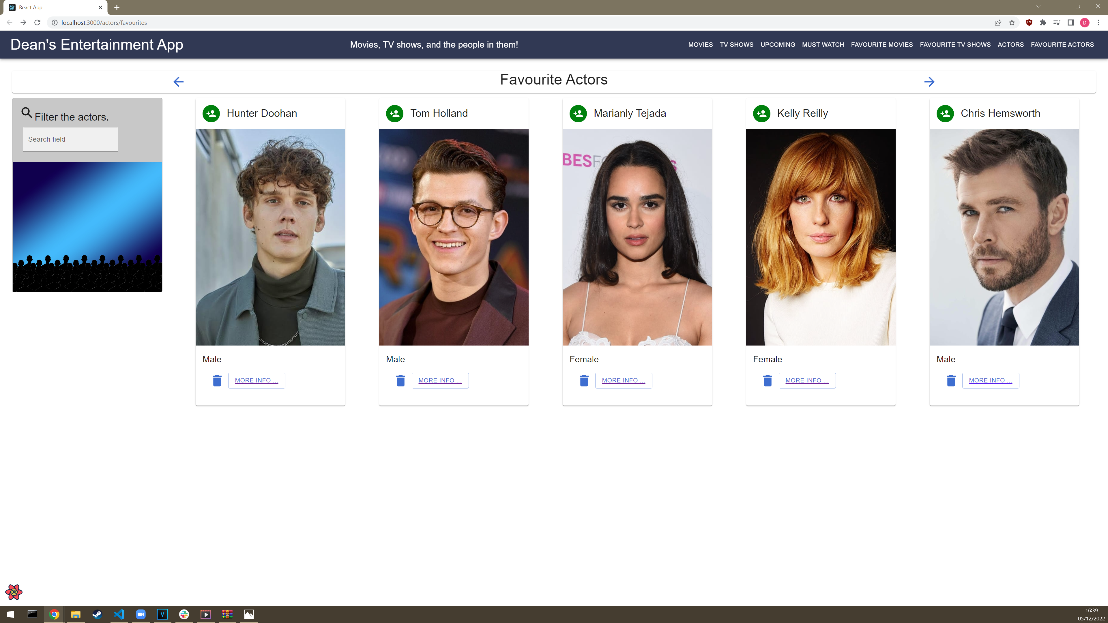Open React Query devtools flower icon
Viewport: 1108px width, 623px height.
point(14,592)
